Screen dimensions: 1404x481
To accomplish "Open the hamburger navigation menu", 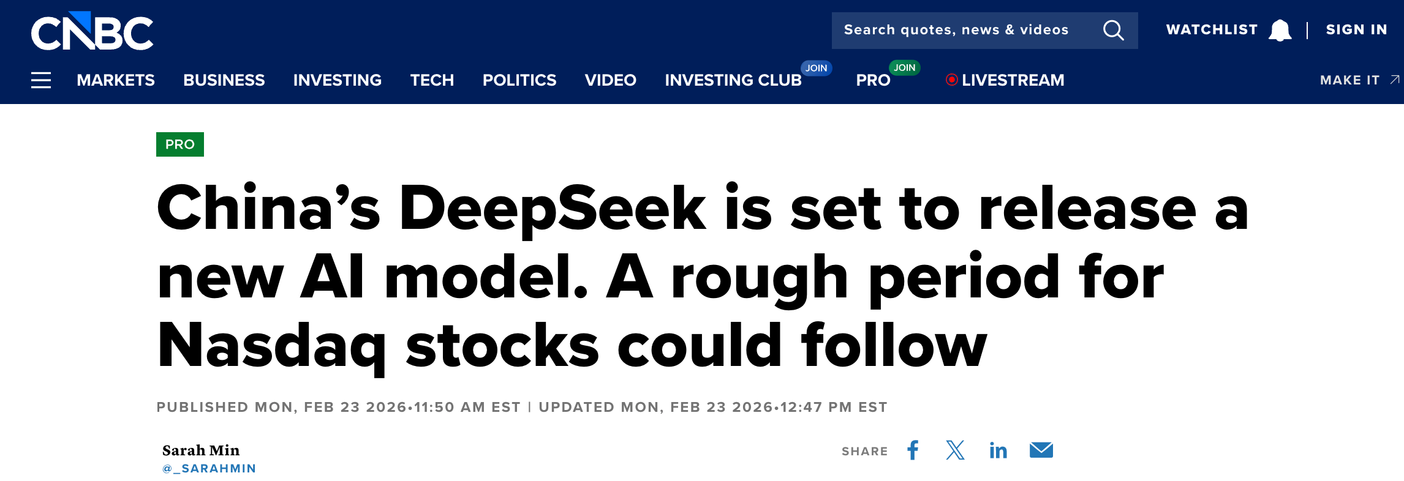I will [40, 80].
